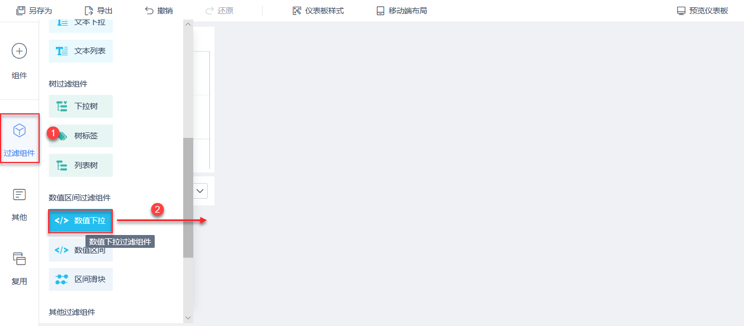Open 仪表板样式 style settings

(318, 11)
